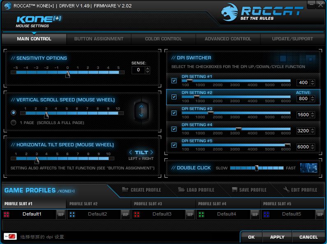Viewport: 327px width, 244px height.
Task: Select the 1 Page scroll radio button
Action: click(x=13, y=123)
